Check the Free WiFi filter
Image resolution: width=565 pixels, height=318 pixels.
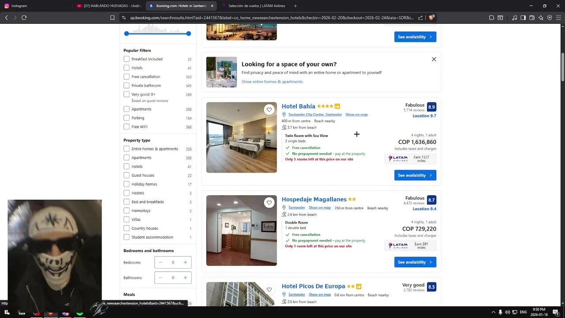click(x=127, y=127)
